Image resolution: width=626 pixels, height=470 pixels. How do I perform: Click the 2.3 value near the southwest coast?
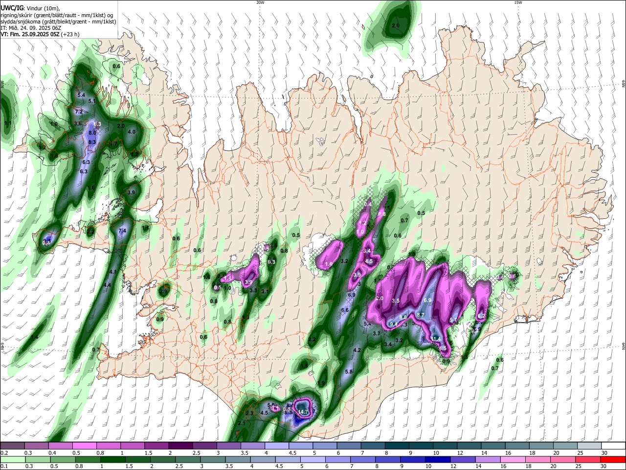coord(249,414)
